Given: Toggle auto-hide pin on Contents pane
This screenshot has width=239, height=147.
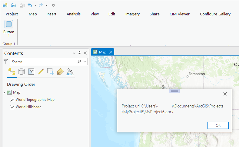Looking at the screenshot, I should (x=80, y=53).
